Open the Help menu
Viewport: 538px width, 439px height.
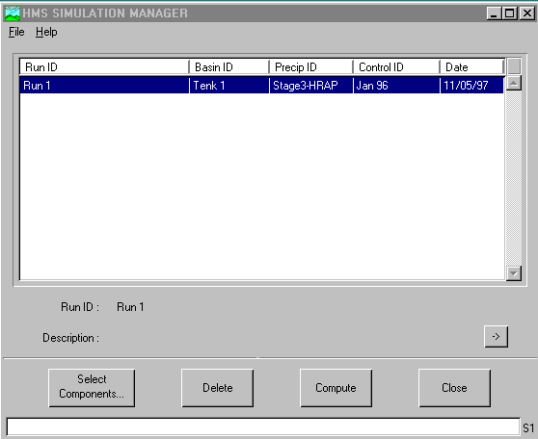pyautogui.click(x=46, y=32)
